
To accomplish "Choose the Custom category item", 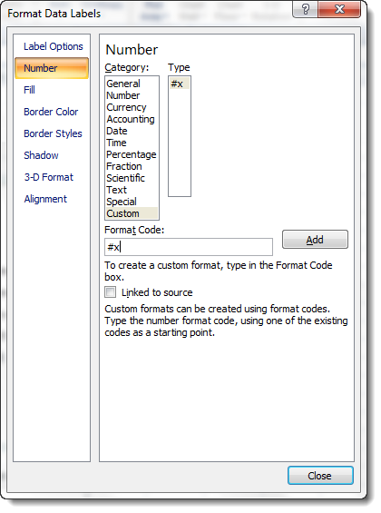I will pos(122,213).
